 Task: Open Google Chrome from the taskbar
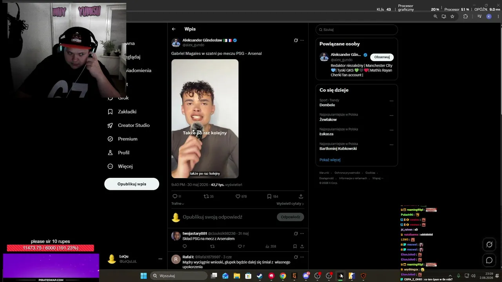pos(283,276)
